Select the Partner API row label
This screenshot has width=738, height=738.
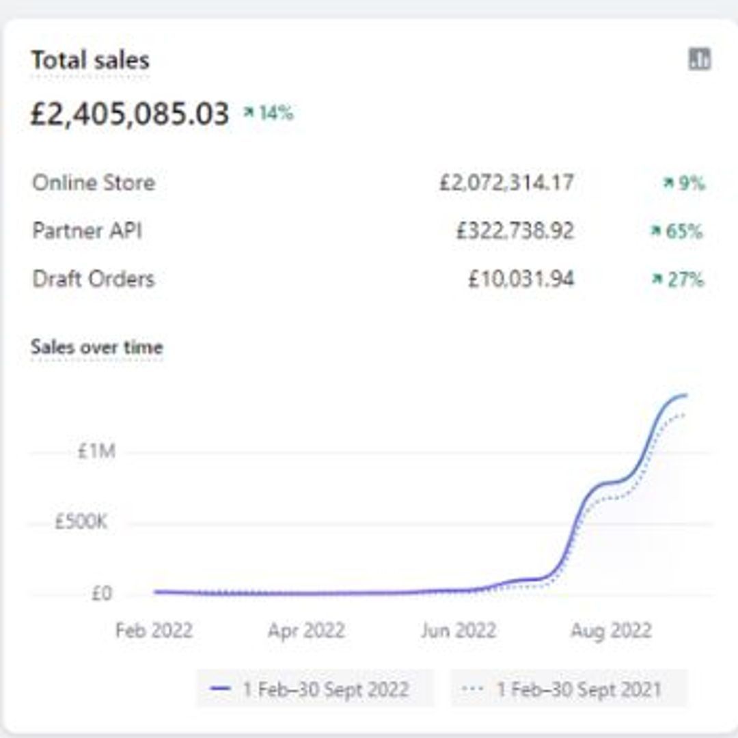point(87,231)
